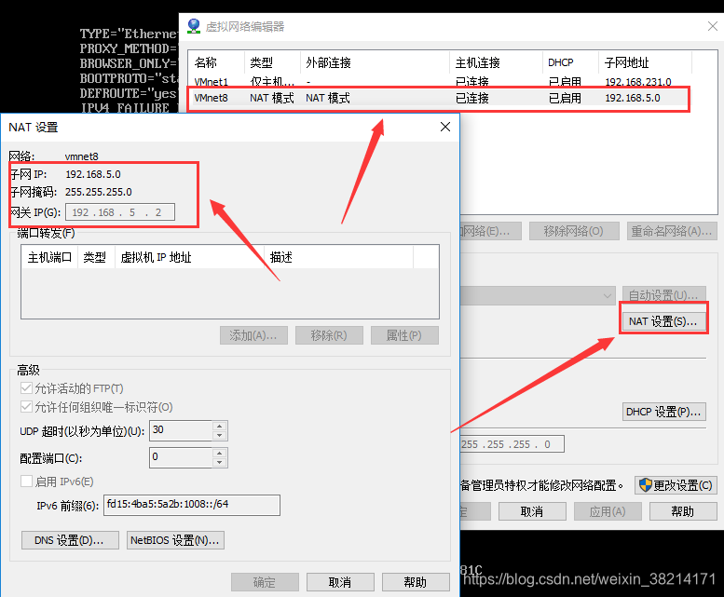Screen dimensions: 724x597
Task: Click the DHCP column header
Action: [571, 62]
